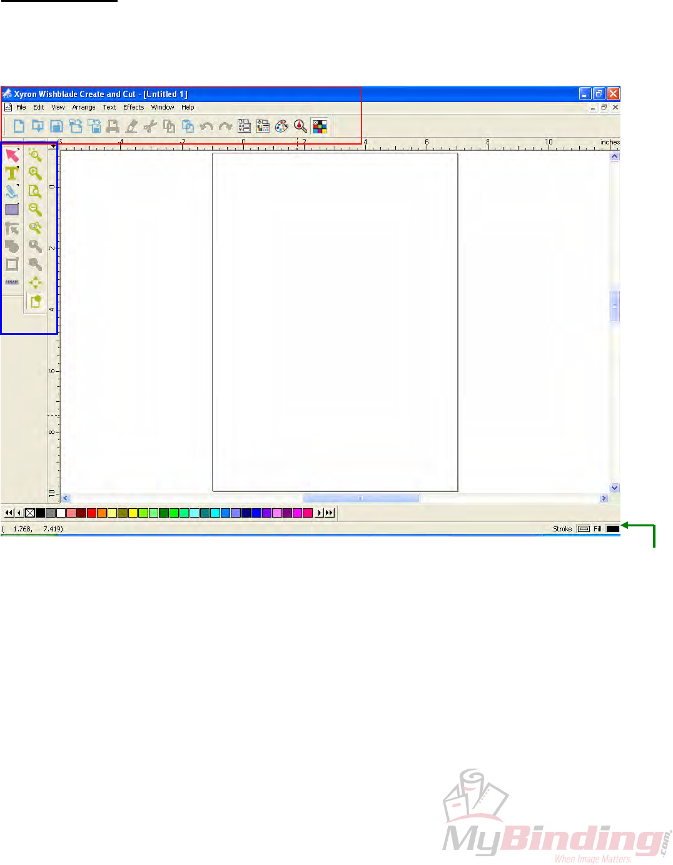Click the zoom in magnifier tool

(35, 173)
